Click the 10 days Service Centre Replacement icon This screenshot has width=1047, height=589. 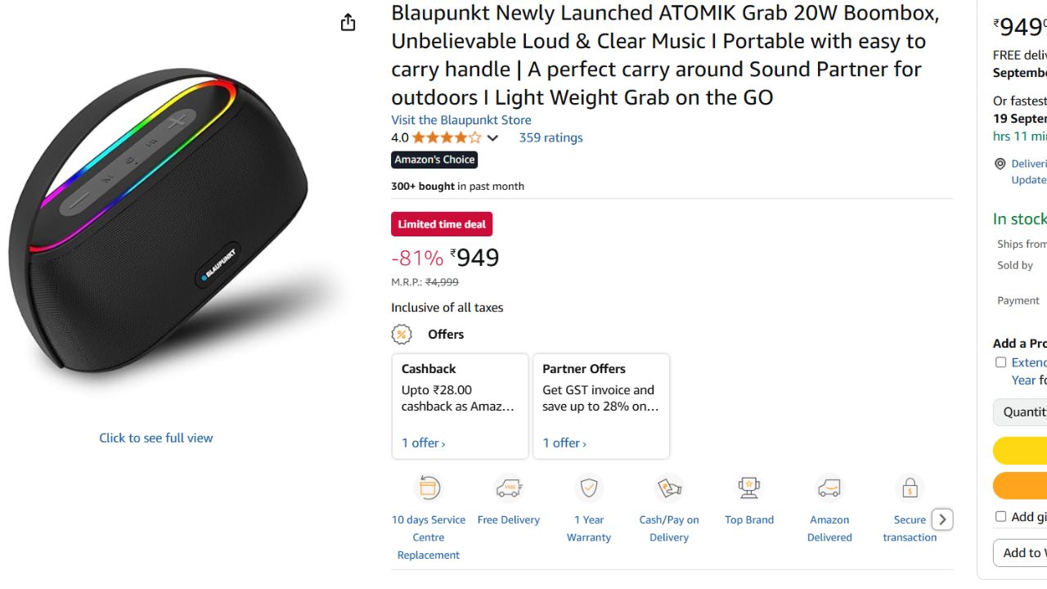[x=428, y=488]
